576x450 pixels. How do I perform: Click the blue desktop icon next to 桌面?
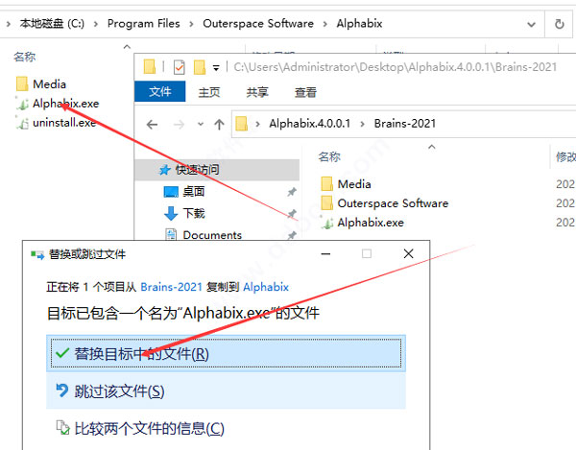tap(171, 192)
